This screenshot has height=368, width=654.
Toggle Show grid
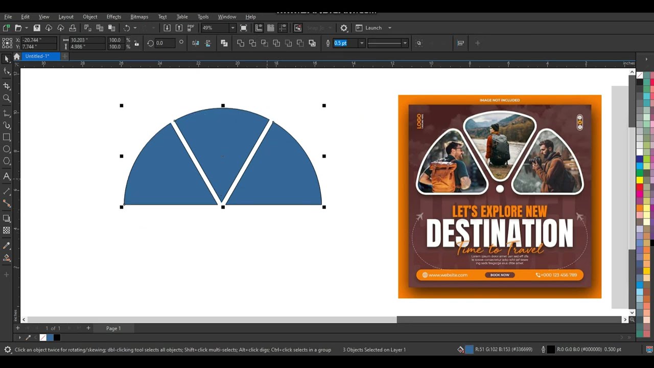pos(271,28)
